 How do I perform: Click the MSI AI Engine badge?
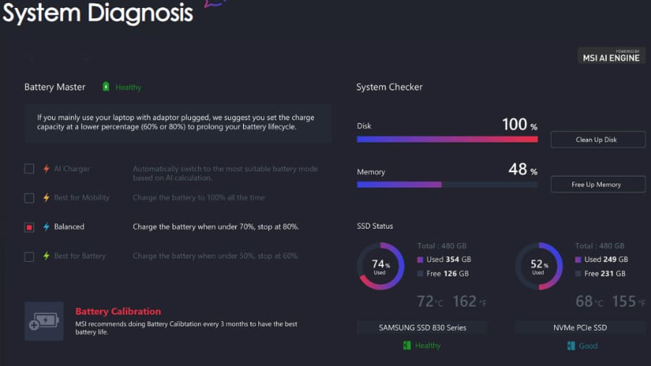[x=612, y=56]
